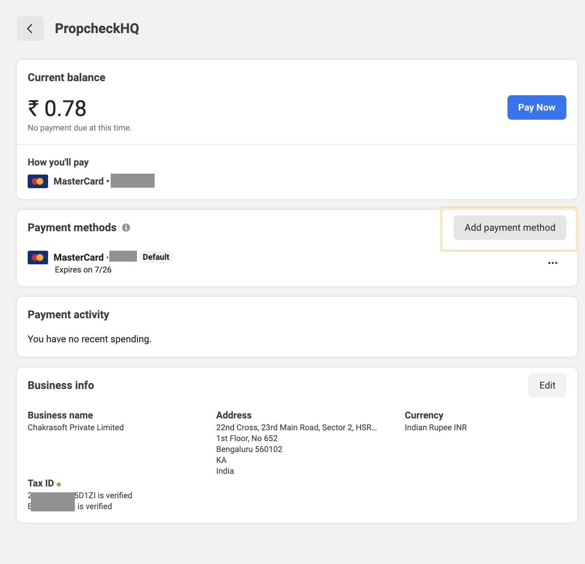The width and height of the screenshot is (585, 564).
Task: Click the truncated address line '22nd Cross, 23rd Main Road'
Action: [x=297, y=428]
